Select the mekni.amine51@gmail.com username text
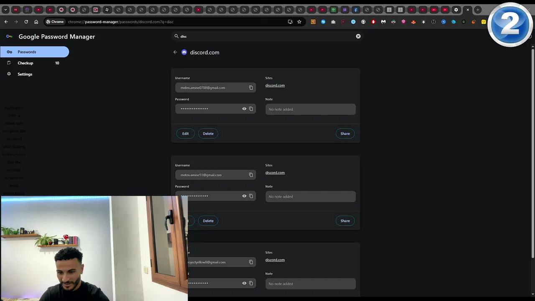This screenshot has height=301, width=535. coord(201,175)
